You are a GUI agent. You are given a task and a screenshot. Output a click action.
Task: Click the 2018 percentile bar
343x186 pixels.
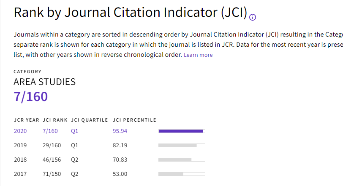coord(182,159)
